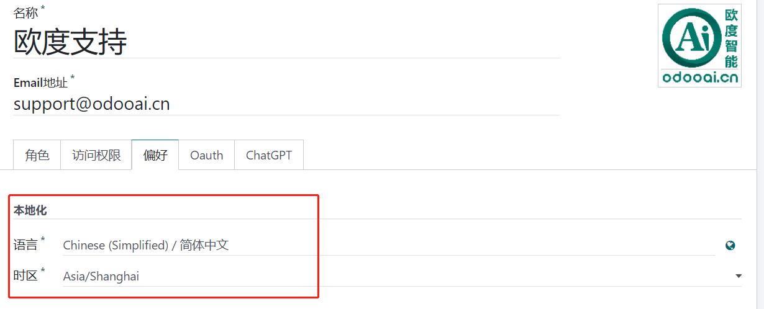
Task: Select the 偏好 tab
Action: [155, 155]
